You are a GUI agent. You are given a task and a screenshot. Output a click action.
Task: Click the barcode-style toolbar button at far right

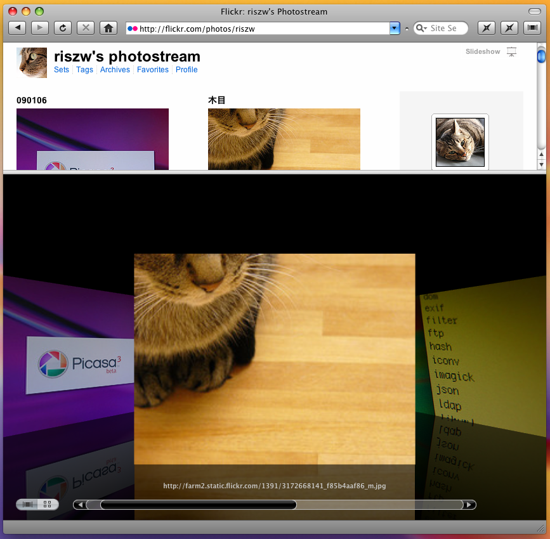[532, 28]
